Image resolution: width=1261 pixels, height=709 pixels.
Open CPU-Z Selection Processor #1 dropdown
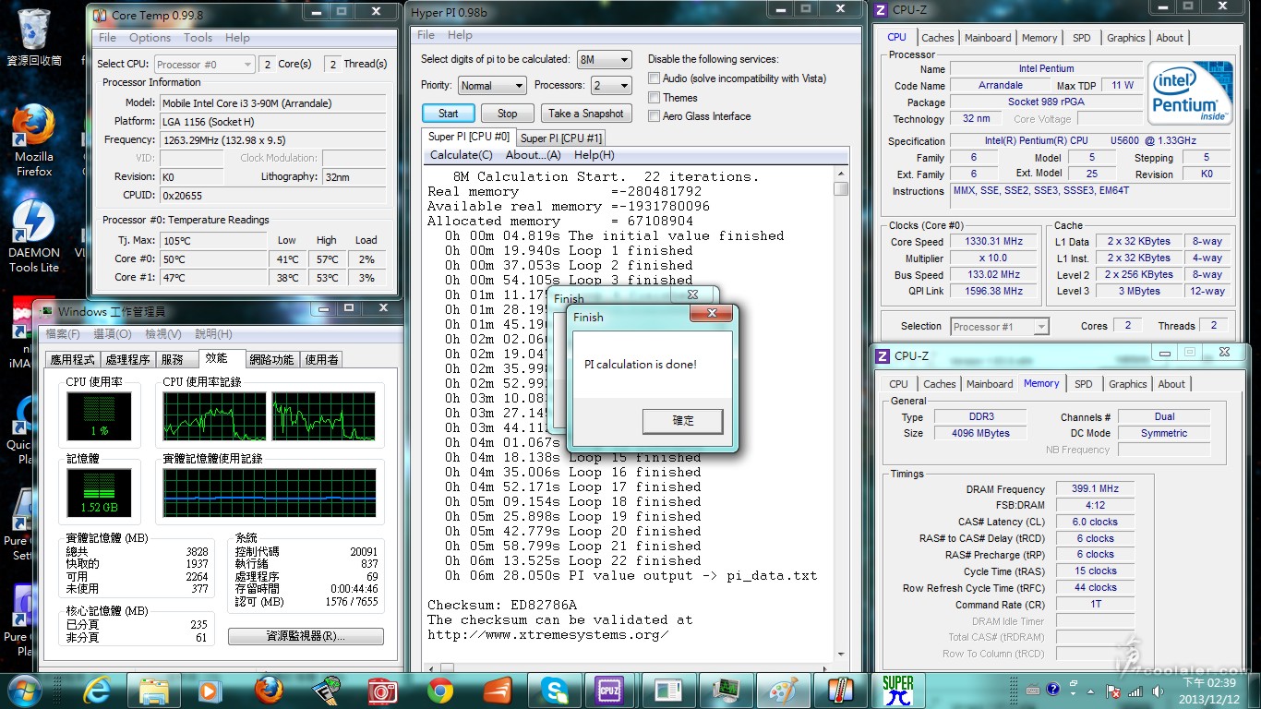(1000, 326)
